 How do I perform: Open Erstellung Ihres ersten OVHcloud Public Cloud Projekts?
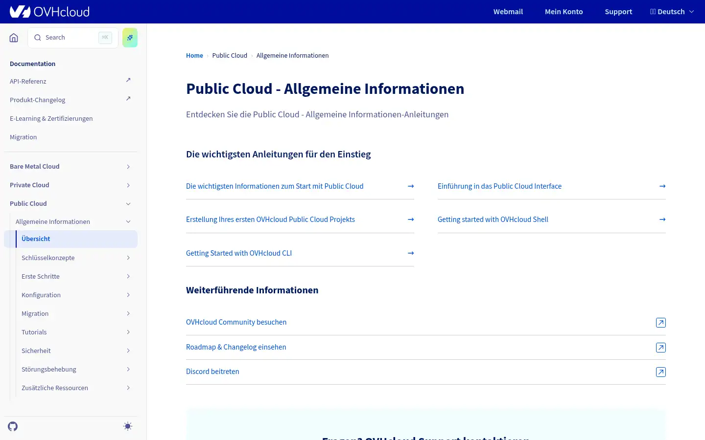click(x=270, y=220)
